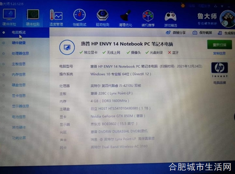Image resolution: width=235 pixels, height=174 pixels.
Task: Click the 鲁大师 avatar picture
Action: pyautogui.click(x=227, y=18)
